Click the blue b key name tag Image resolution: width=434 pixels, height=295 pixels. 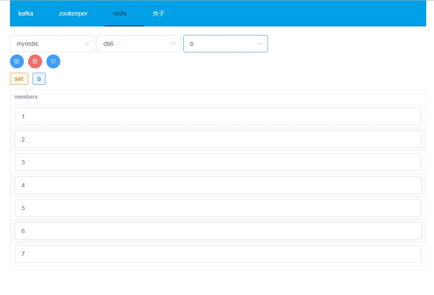pos(39,79)
